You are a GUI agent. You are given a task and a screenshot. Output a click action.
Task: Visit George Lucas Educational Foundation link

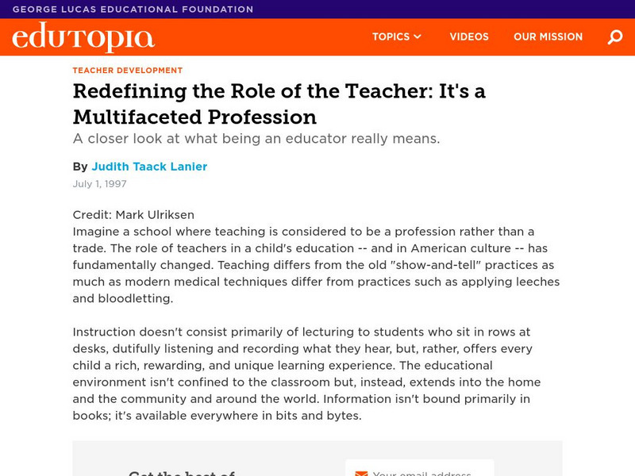(133, 10)
